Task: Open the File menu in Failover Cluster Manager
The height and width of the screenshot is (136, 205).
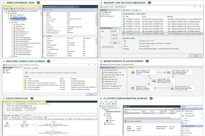Action: pos(102,101)
